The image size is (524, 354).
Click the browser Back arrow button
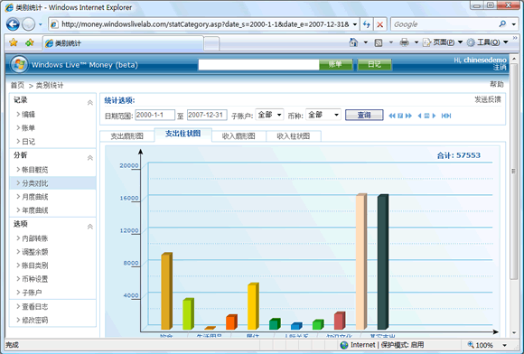pos(13,24)
